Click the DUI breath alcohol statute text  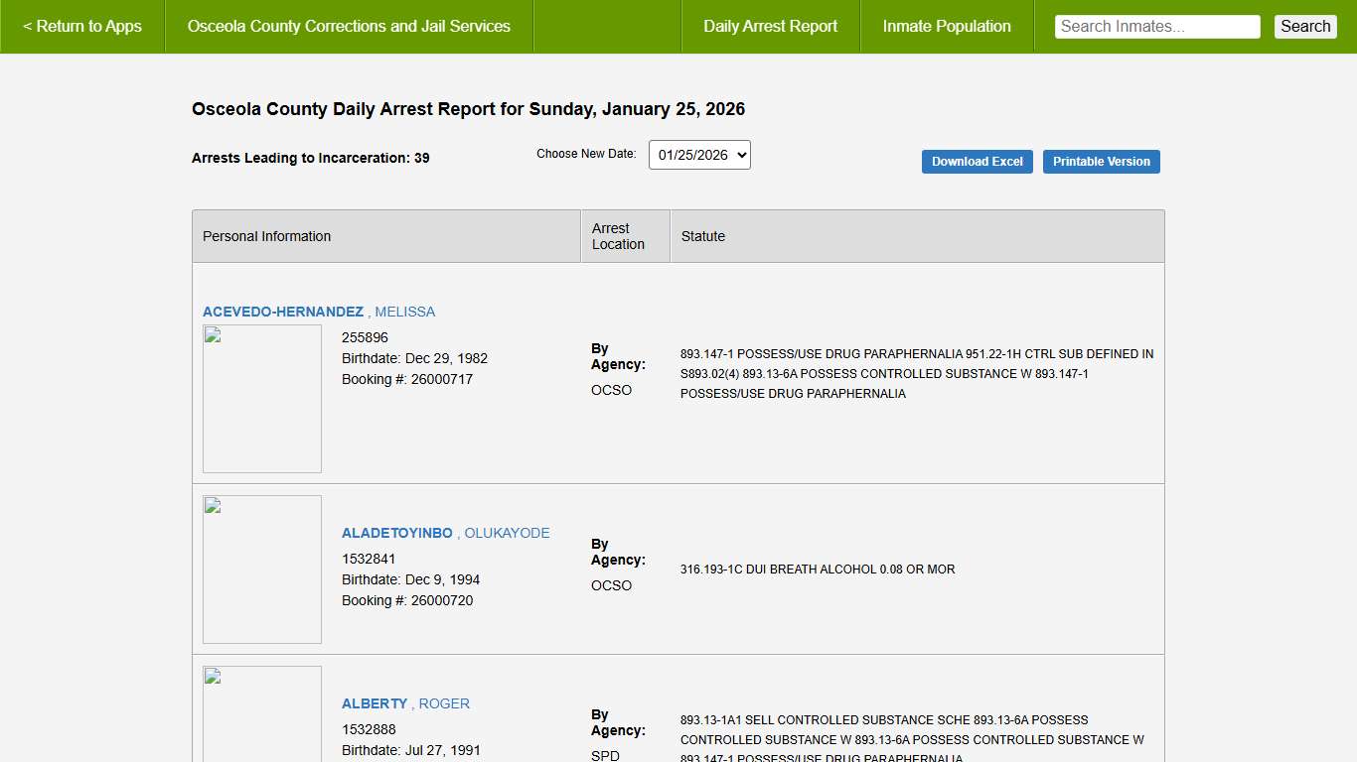pyautogui.click(x=818, y=570)
